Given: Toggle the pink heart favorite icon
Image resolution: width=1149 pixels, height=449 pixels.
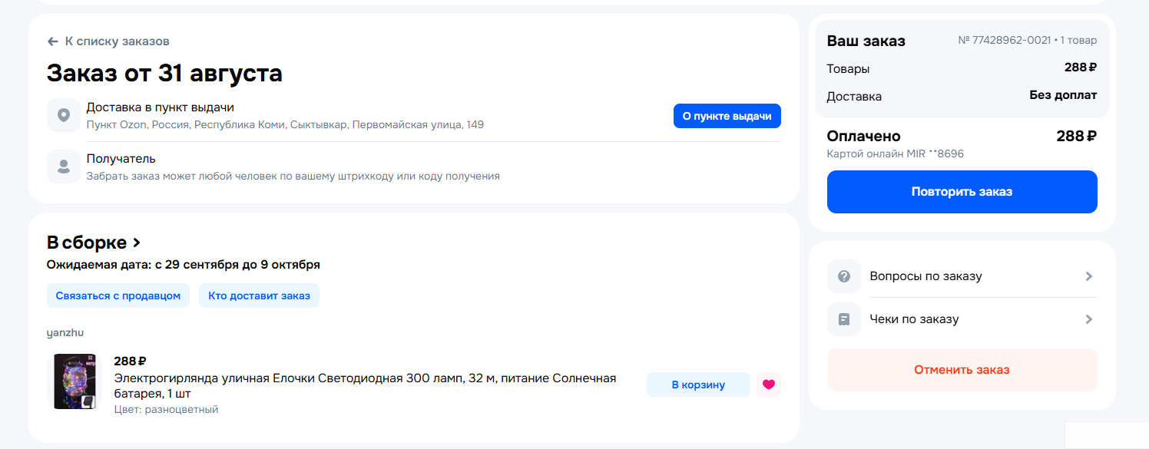Looking at the screenshot, I should point(769,385).
